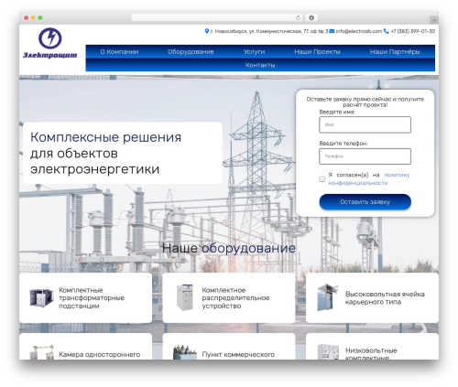Click low-voltage complete devices image
The image size is (458, 387).
[x=328, y=352]
